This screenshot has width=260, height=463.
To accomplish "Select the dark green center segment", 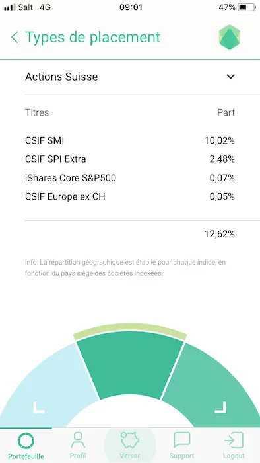I will click(x=130, y=363).
